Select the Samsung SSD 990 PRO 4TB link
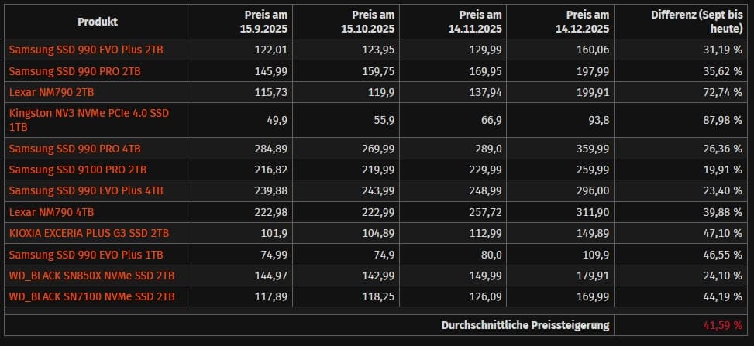 pyautogui.click(x=75, y=148)
